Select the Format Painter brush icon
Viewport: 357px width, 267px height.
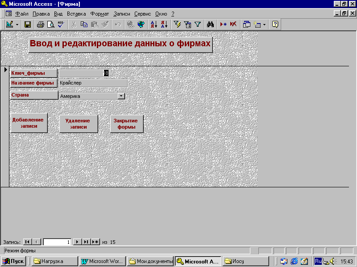pyautogui.click(x=104, y=24)
